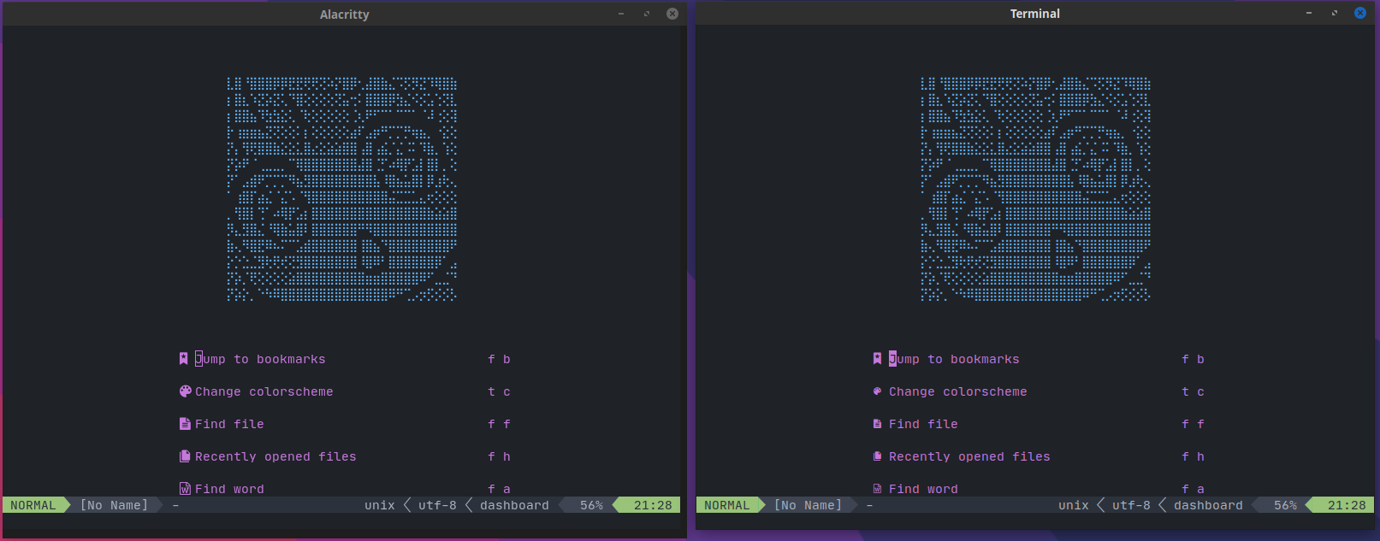Click NORMAL mode indicator in Alacritty statusline
The height and width of the screenshot is (541, 1380).
pos(33,505)
